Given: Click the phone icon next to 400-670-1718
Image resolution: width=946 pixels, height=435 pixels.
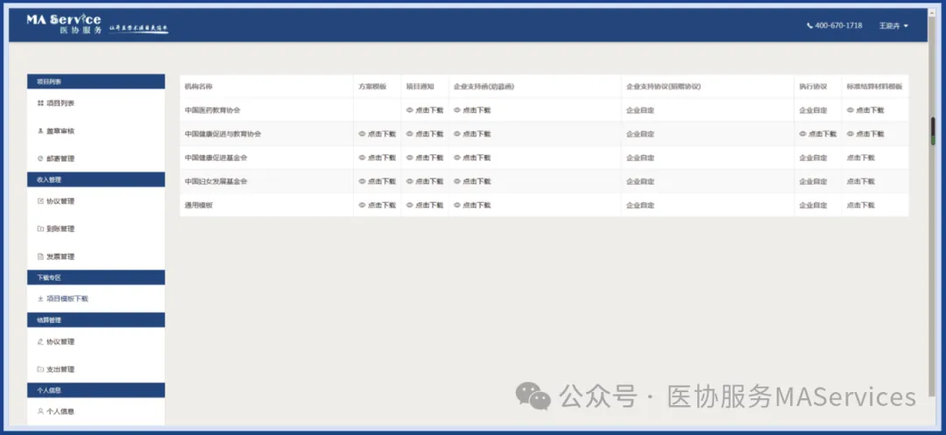Looking at the screenshot, I should coord(809,26).
